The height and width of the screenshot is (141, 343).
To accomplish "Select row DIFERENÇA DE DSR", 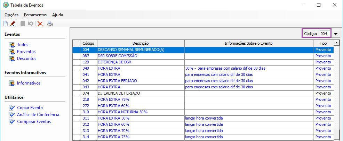I will [203, 62].
